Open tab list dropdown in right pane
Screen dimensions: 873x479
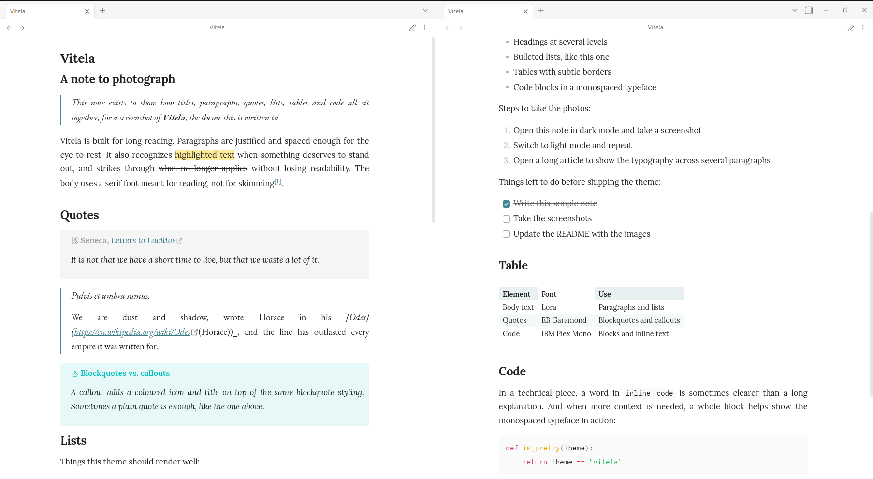coord(795,10)
